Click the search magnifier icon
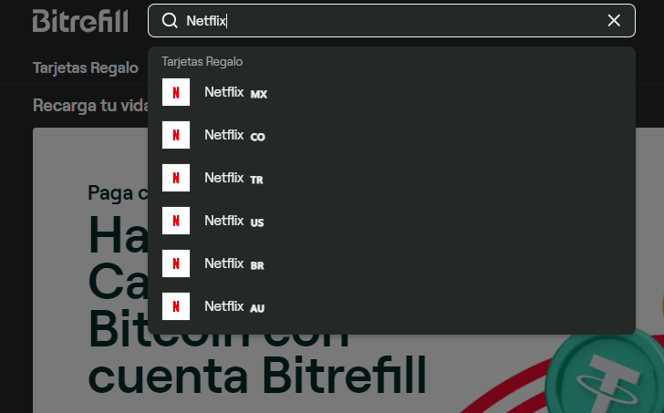Screen dimensions: 664x413 click(170, 20)
